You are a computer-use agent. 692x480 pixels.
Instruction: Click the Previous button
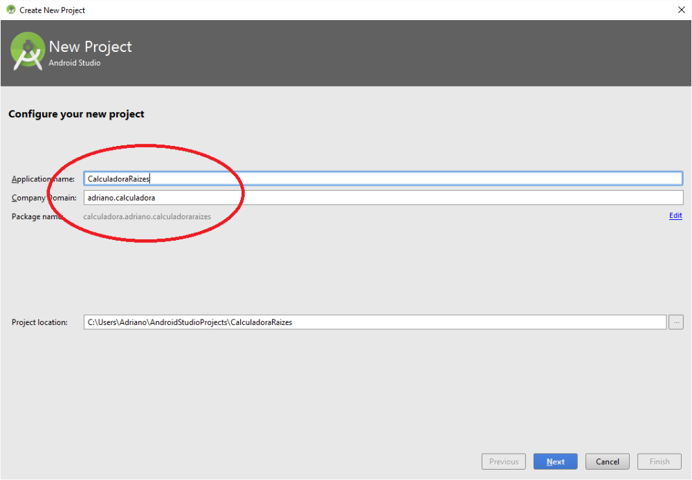pos(504,461)
